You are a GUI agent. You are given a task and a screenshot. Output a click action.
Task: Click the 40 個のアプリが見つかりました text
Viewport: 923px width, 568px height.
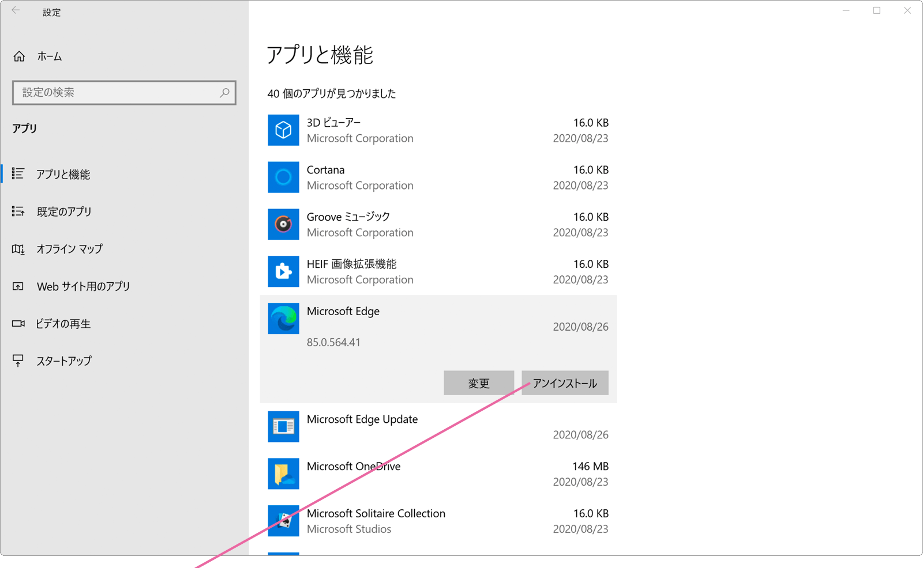[332, 93]
